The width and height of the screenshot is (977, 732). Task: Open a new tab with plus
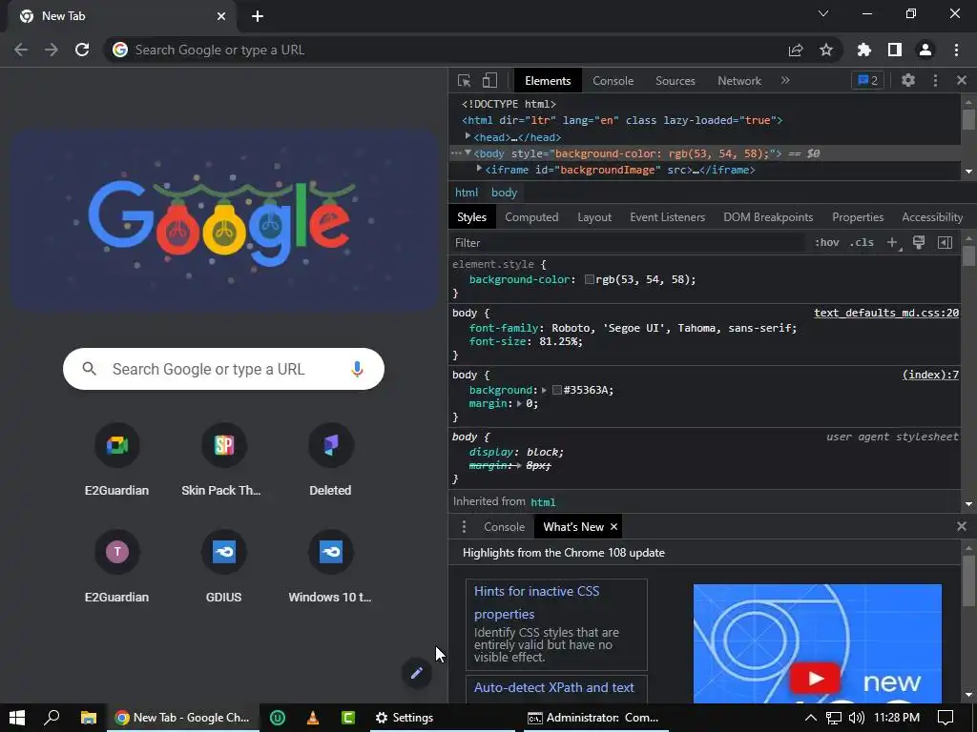pyautogui.click(x=258, y=17)
